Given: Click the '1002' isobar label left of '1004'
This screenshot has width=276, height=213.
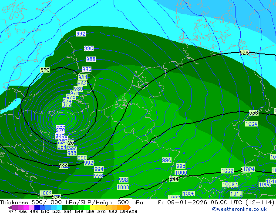Looking at the screenshot, I should [x=227, y=170].
